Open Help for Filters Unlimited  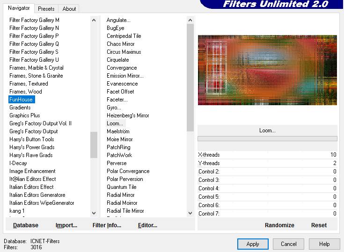coord(324,244)
